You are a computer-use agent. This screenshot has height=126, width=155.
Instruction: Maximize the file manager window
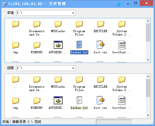136,3
